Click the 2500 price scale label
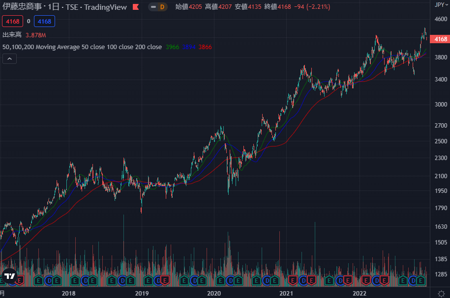 click(x=441, y=141)
